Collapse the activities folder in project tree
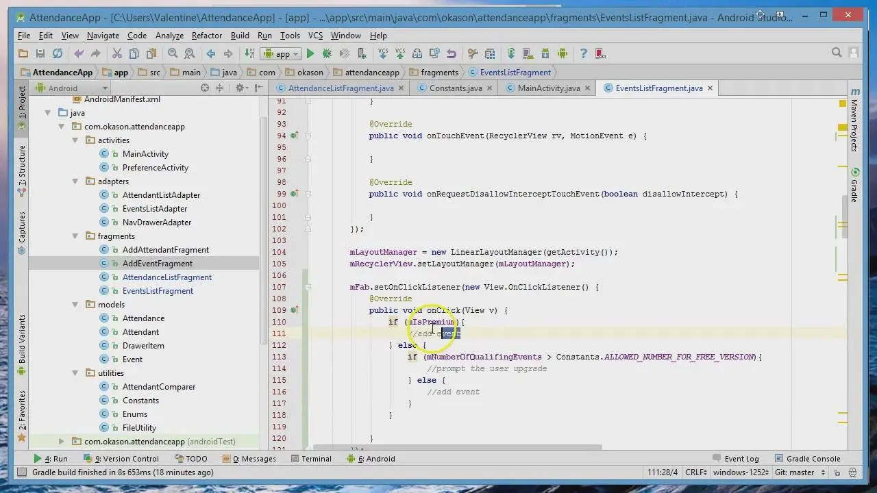The image size is (877, 493). [75, 140]
